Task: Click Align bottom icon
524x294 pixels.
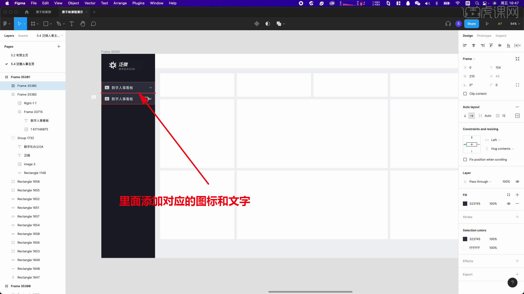Action: [x=508, y=45]
